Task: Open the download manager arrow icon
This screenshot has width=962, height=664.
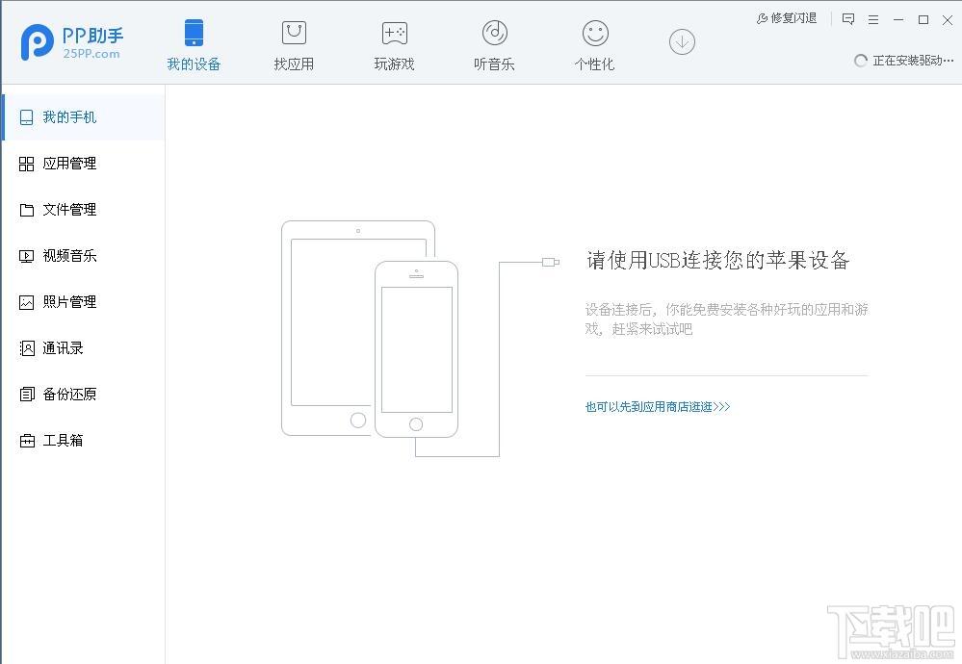Action: (x=682, y=41)
